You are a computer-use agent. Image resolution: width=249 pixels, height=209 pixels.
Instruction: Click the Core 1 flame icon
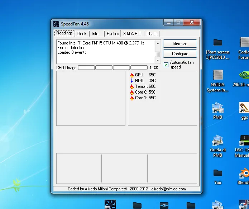point(132,98)
